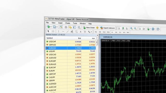Select the H1 timeframe button
Image resolution: width=166 pixels, height=93 pixels.
112,32
